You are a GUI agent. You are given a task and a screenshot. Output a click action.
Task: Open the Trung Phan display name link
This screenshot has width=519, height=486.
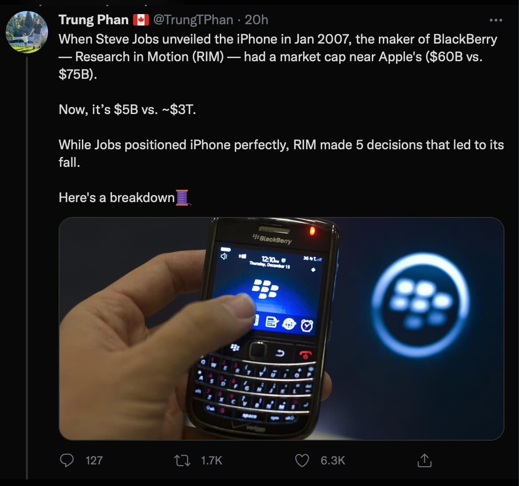[93, 20]
